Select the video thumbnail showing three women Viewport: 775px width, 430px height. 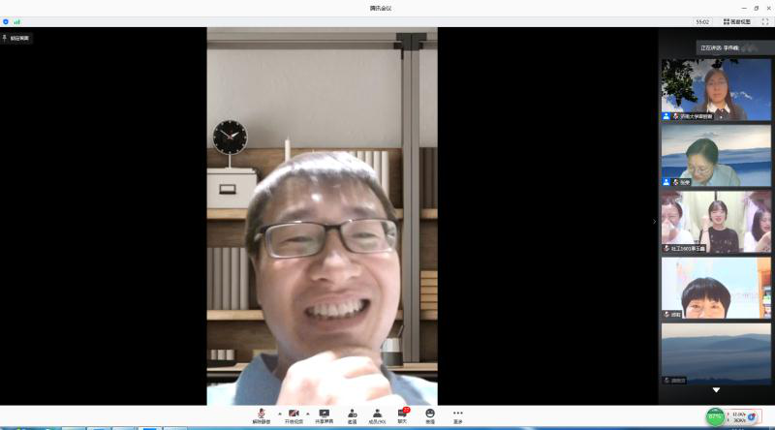coord(716,222)
